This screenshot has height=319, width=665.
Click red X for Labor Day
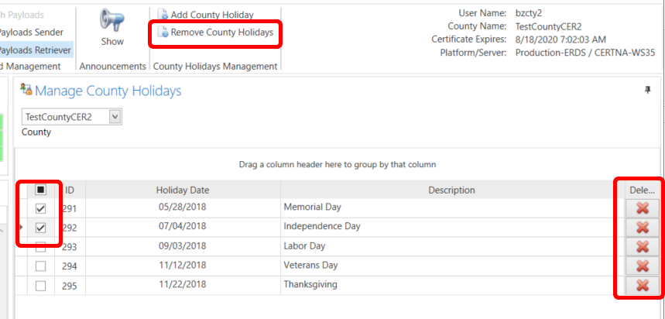642,246
